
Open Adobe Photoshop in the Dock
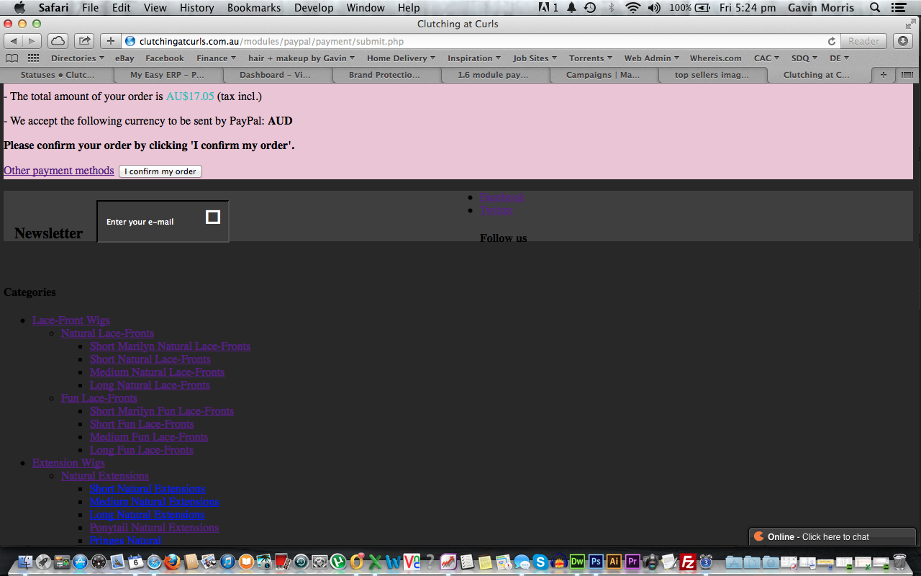[x=596, y=562]
